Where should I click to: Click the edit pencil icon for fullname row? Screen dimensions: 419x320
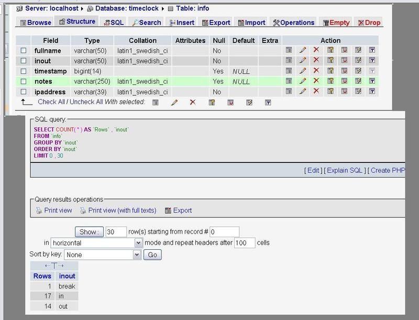302,51
